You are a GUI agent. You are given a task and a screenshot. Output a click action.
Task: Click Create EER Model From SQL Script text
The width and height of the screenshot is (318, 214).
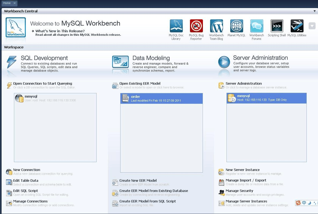coord(148,201)
